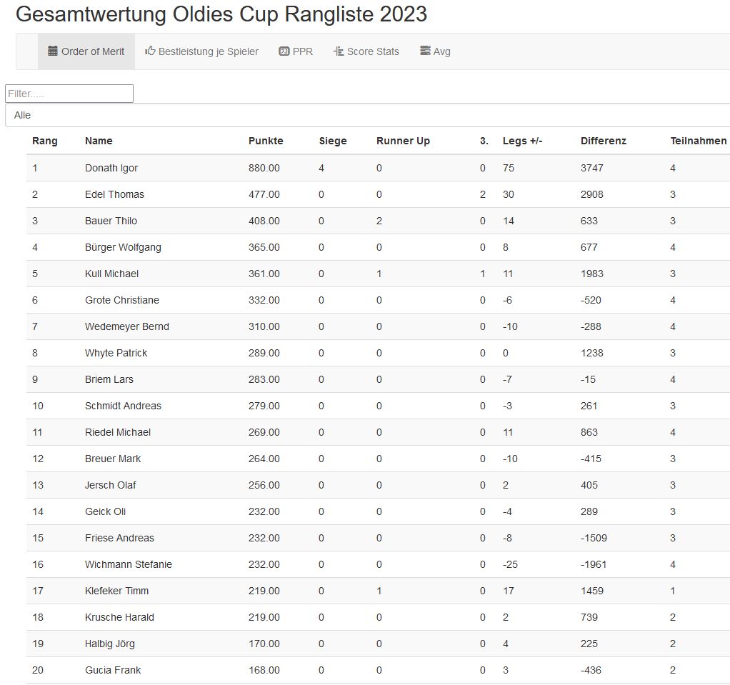Click the Name column header
Screen dimensions: 730x685
click(x=99, y=141)
